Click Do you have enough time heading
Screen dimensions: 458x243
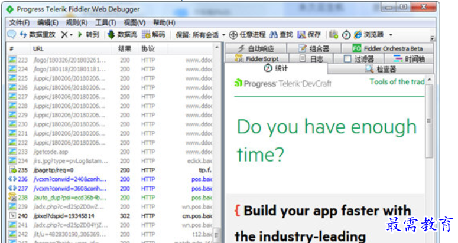327,140
